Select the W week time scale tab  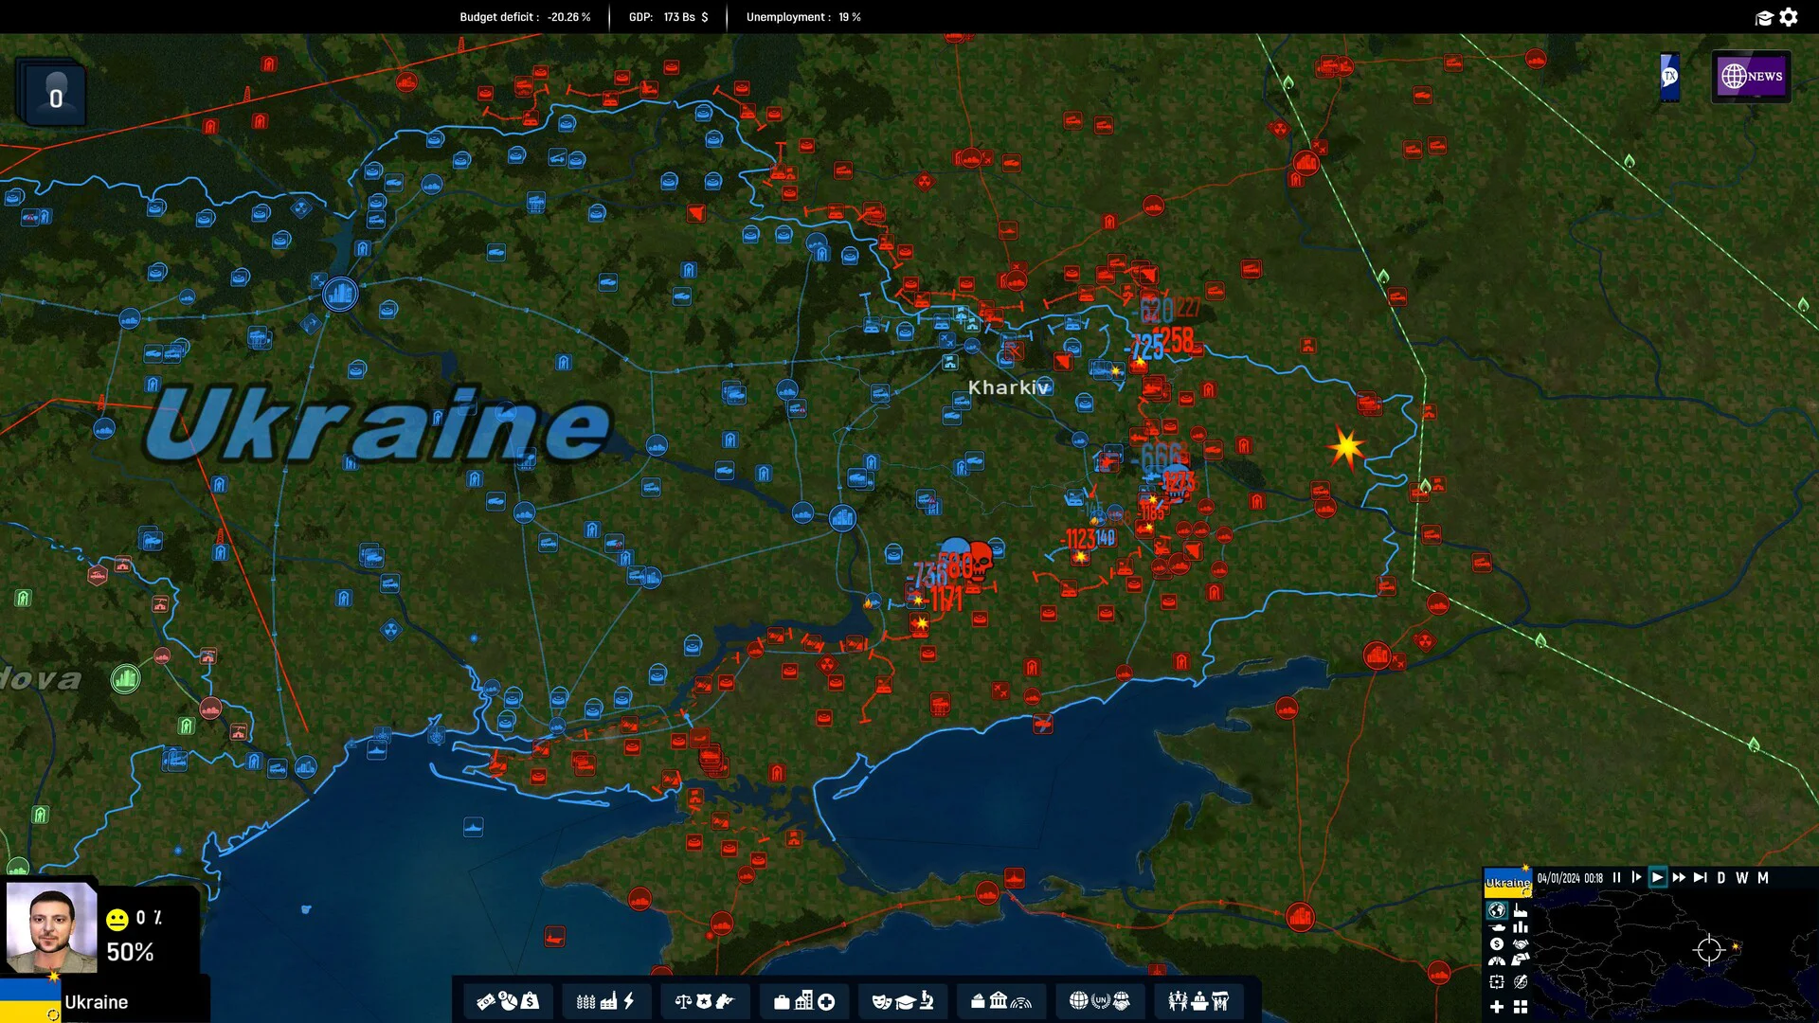pyautogui.click(x=1742, y=878)
